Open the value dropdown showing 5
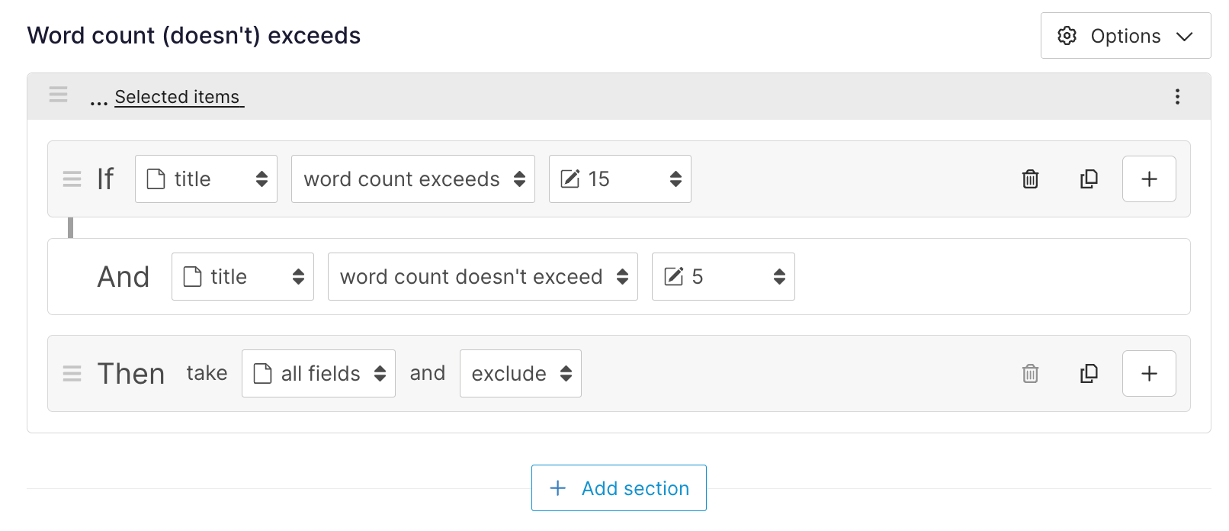Viewport: 1229px width, 531px height. [723, 277]
